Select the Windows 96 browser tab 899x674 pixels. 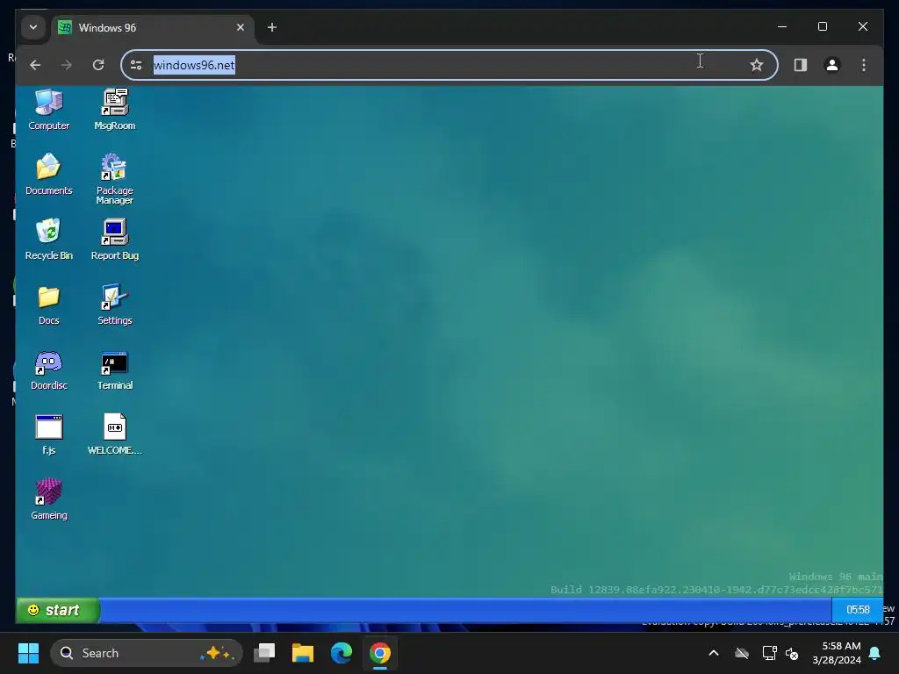click(153, 27)
